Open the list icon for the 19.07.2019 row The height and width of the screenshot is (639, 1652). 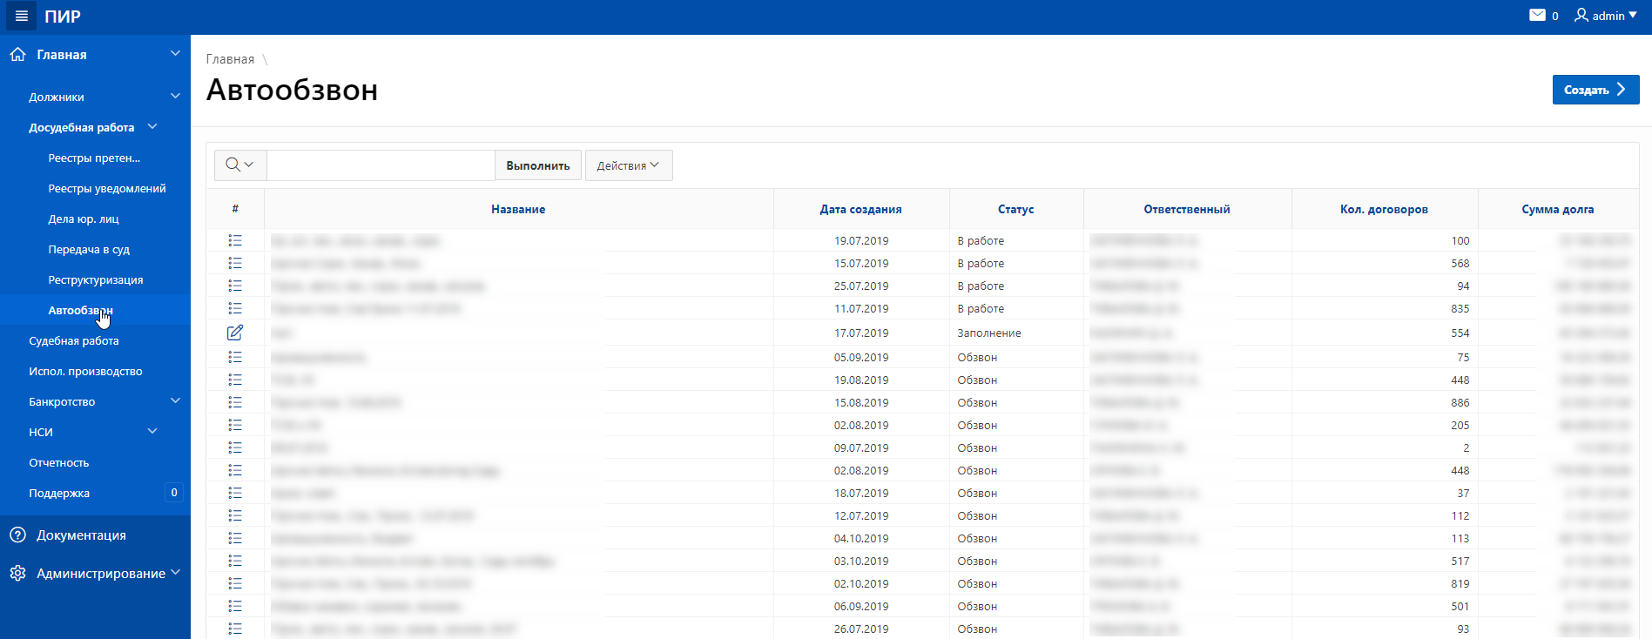pyautogui.click(x=235, y=240)
